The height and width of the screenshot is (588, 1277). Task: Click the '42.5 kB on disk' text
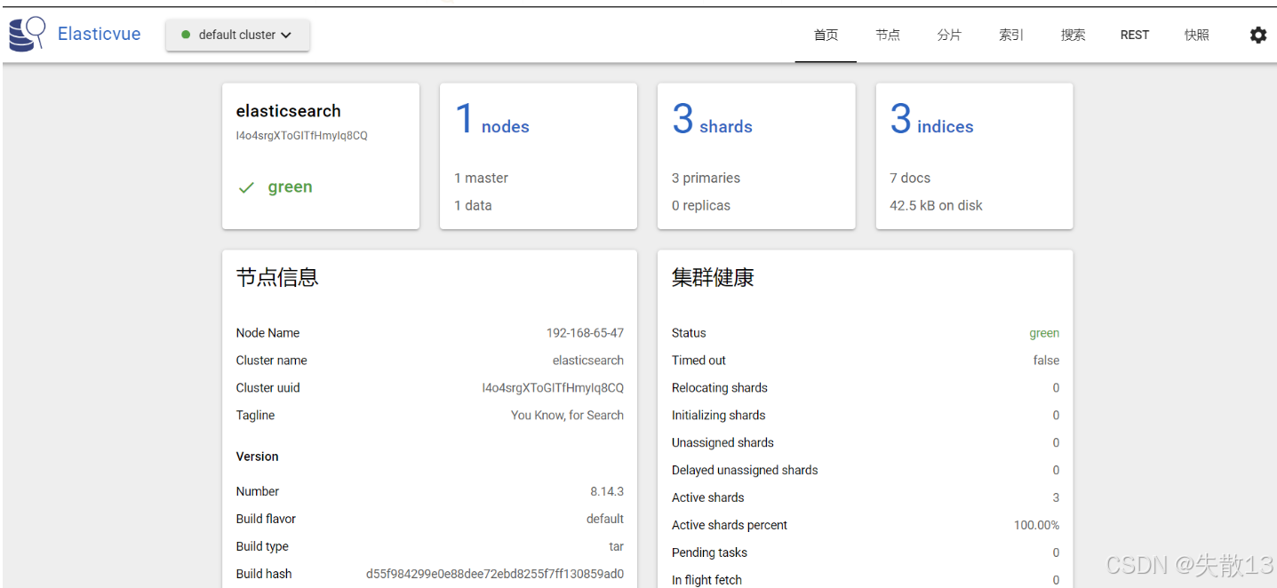(936, 205)
